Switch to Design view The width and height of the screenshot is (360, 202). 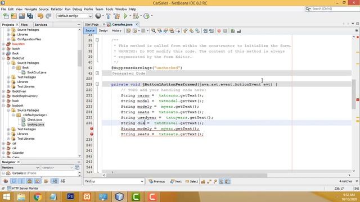[103, 30]
